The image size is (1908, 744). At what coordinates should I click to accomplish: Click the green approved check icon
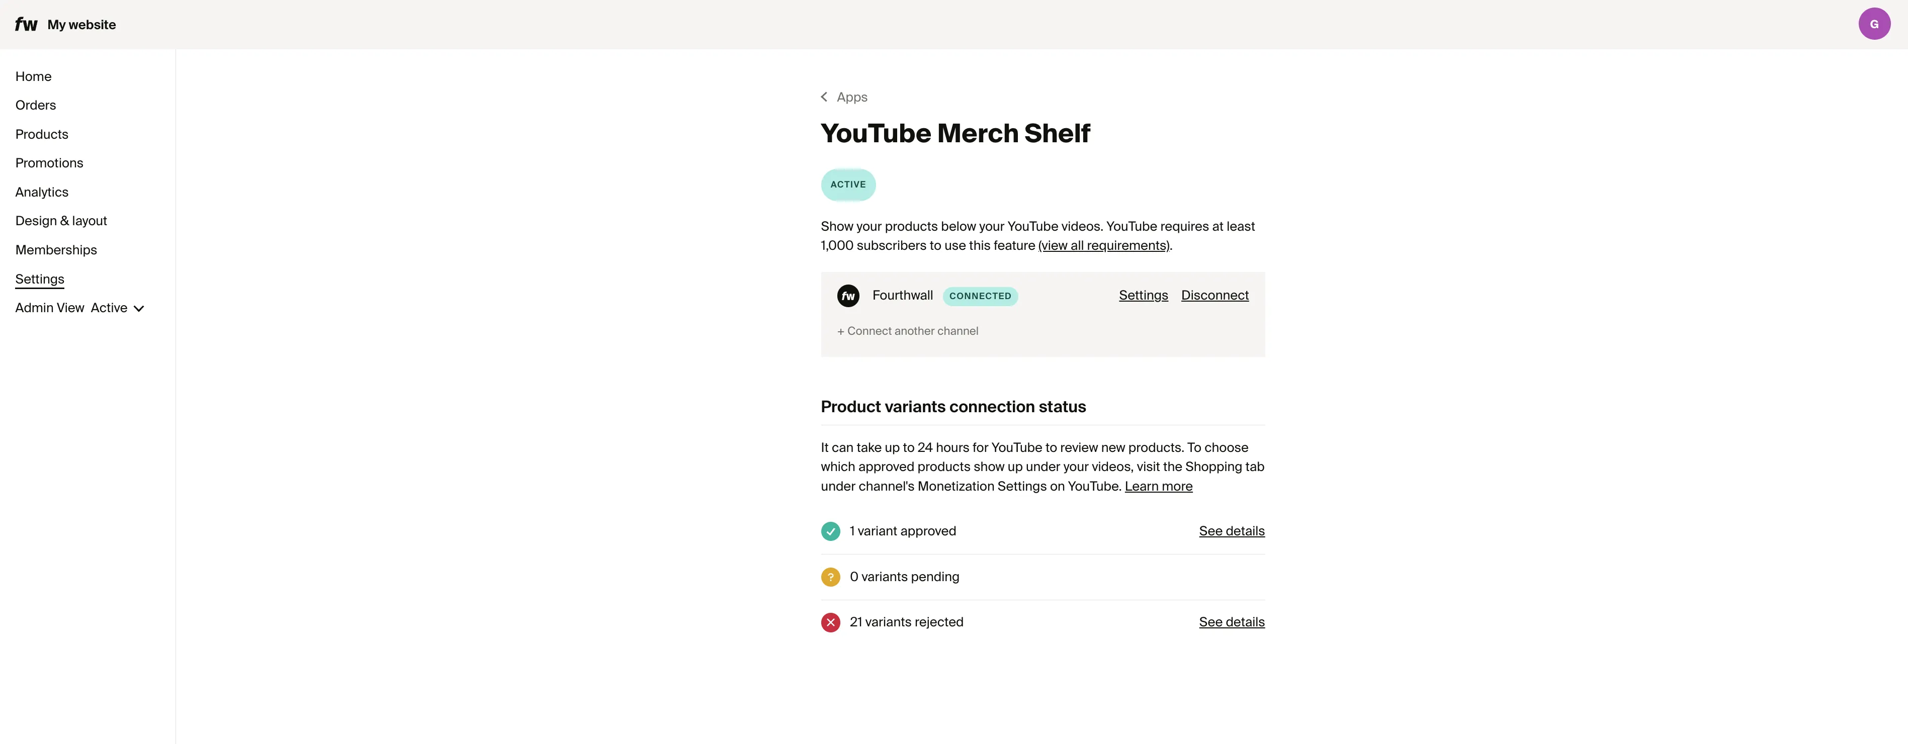coord(830,531)
